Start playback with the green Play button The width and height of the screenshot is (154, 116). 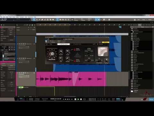click(78, 99)
